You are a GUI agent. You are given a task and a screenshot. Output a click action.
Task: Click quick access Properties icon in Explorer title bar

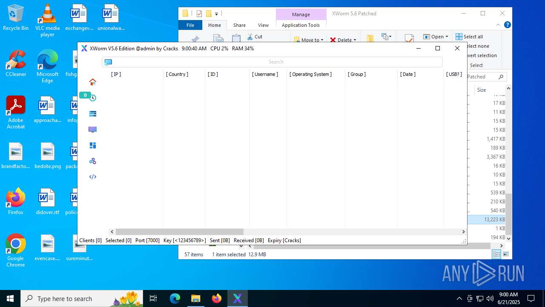point(199,14)
